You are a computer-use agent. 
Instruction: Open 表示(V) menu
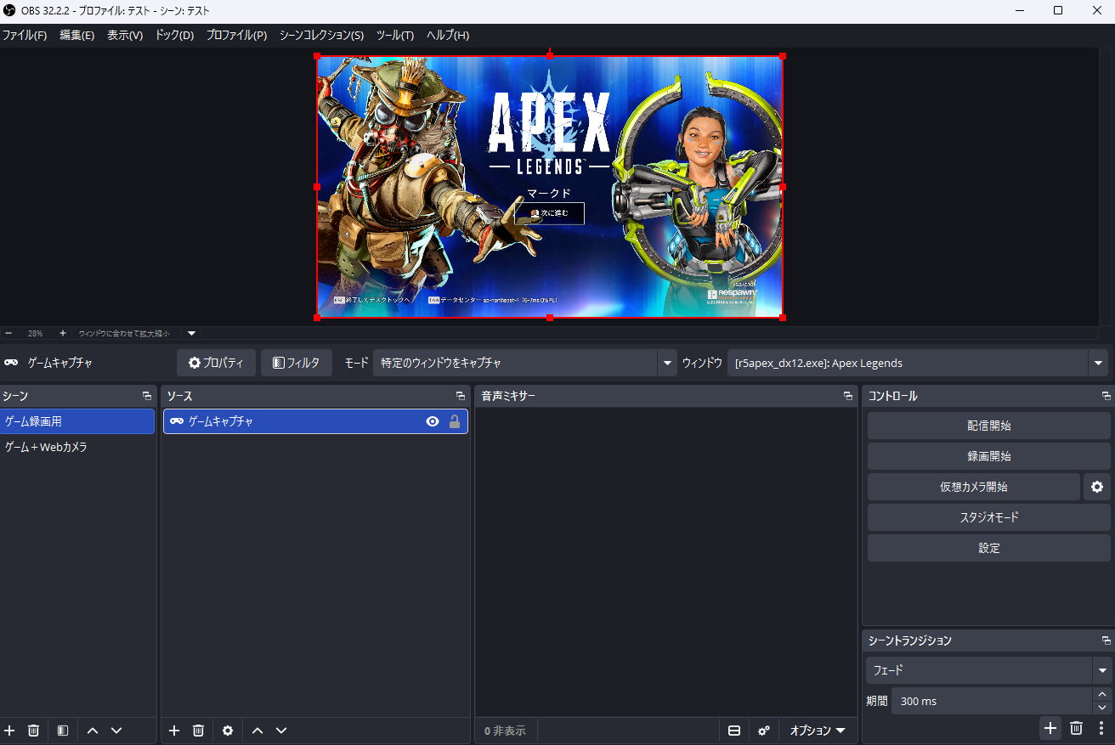pyautogui.click(x=125, y=36)
